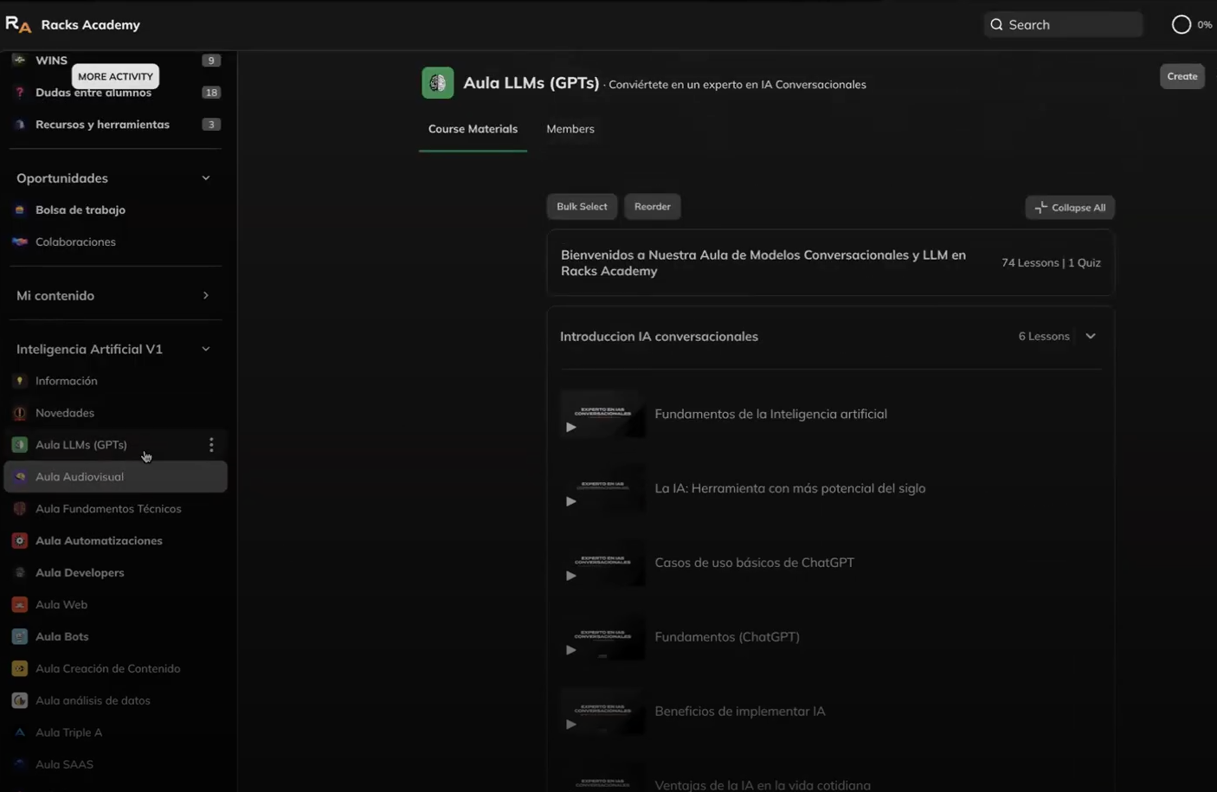This screenshot has width=1217, height=792.
Task: Select the Course Materials tab
Action: click(x=473, y=129)
